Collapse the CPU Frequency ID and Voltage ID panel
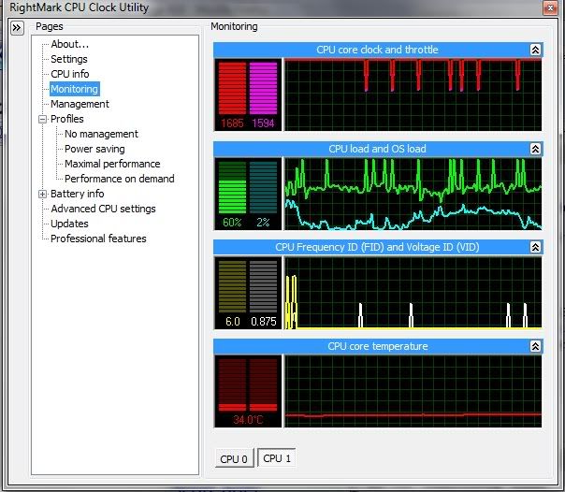The width and height of the screenshot is (565, 492). (x=534, y=248)
